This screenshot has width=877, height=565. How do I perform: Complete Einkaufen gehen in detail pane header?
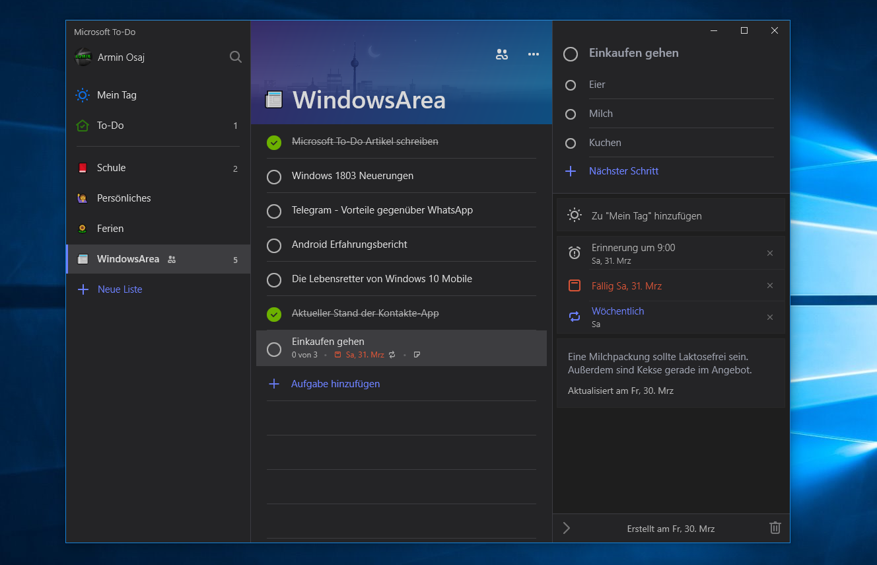click(x=571, y=54)
